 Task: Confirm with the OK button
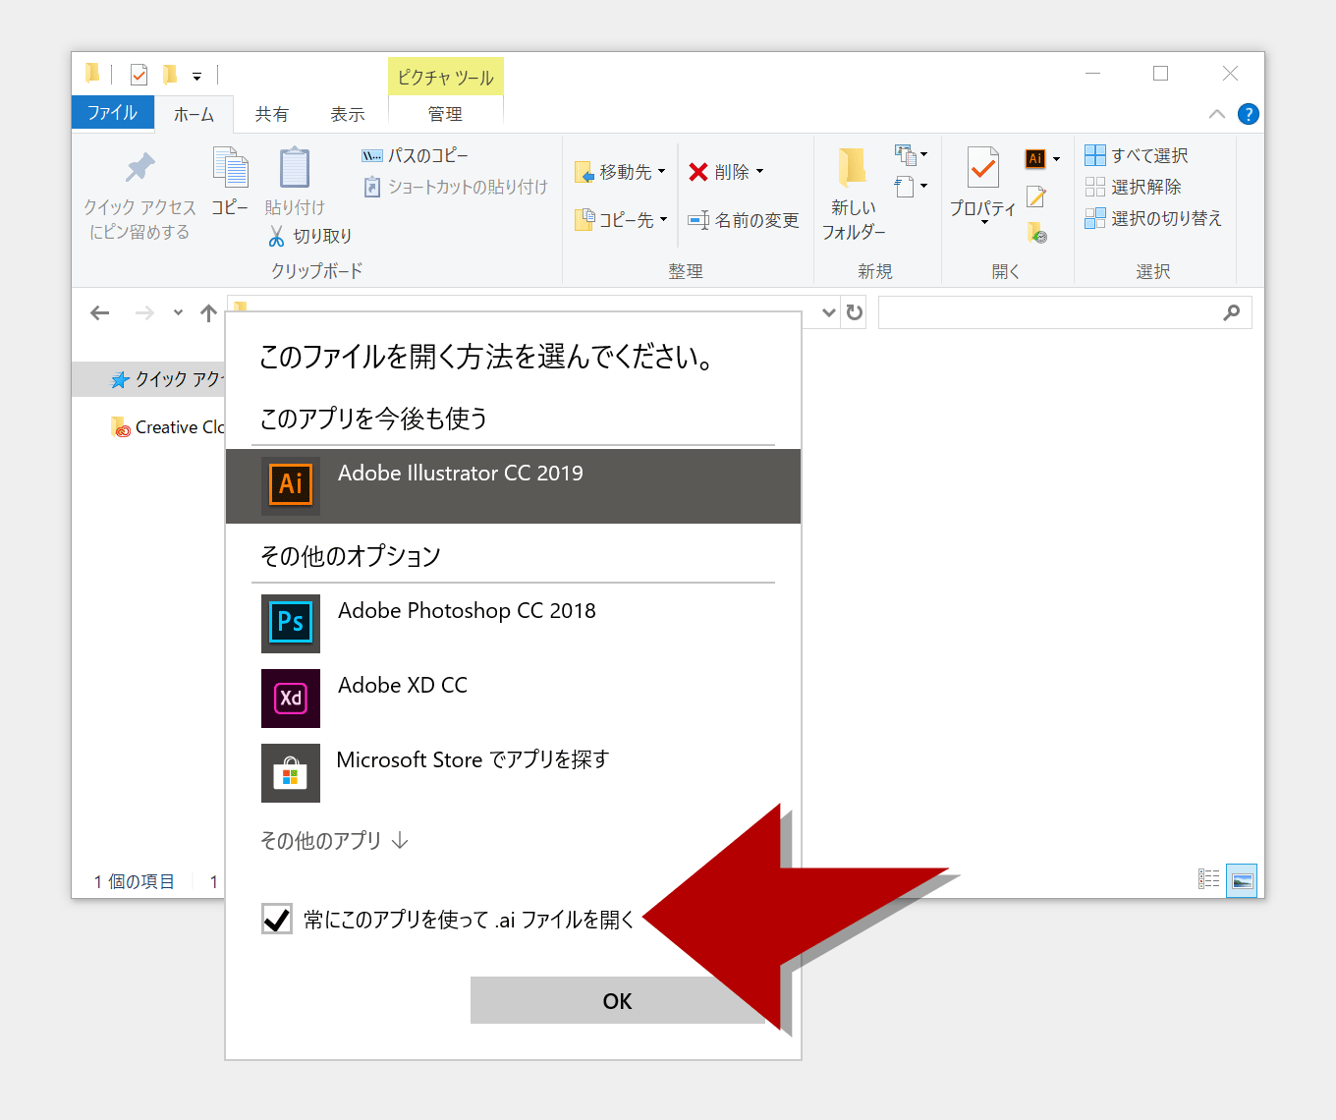(x=617, y=1000)
